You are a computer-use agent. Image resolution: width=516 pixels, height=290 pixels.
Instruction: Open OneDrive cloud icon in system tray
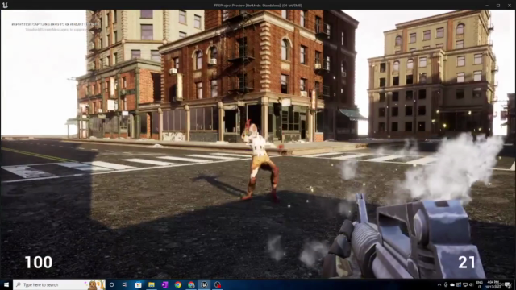452,284
